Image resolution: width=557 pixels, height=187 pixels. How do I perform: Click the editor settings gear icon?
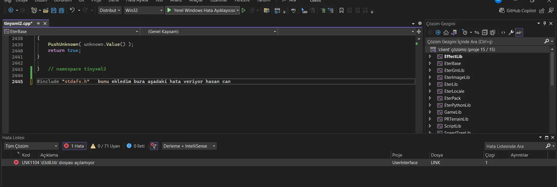420,23
